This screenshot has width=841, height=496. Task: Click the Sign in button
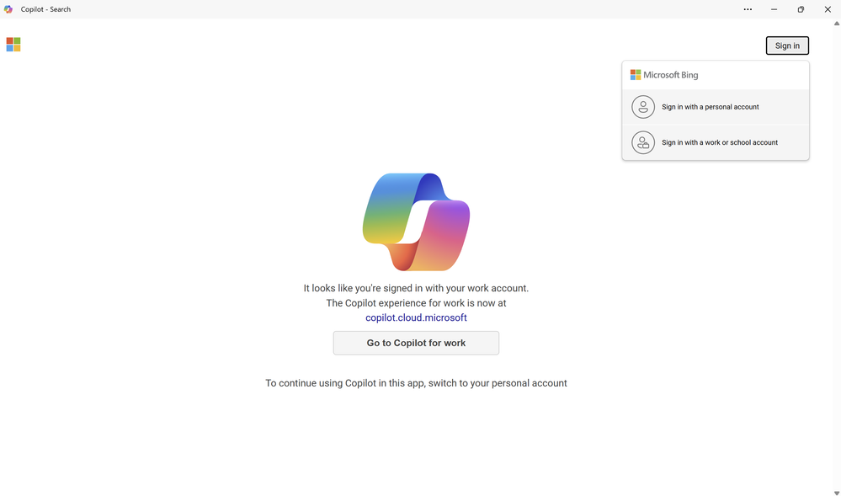(787, 45)
